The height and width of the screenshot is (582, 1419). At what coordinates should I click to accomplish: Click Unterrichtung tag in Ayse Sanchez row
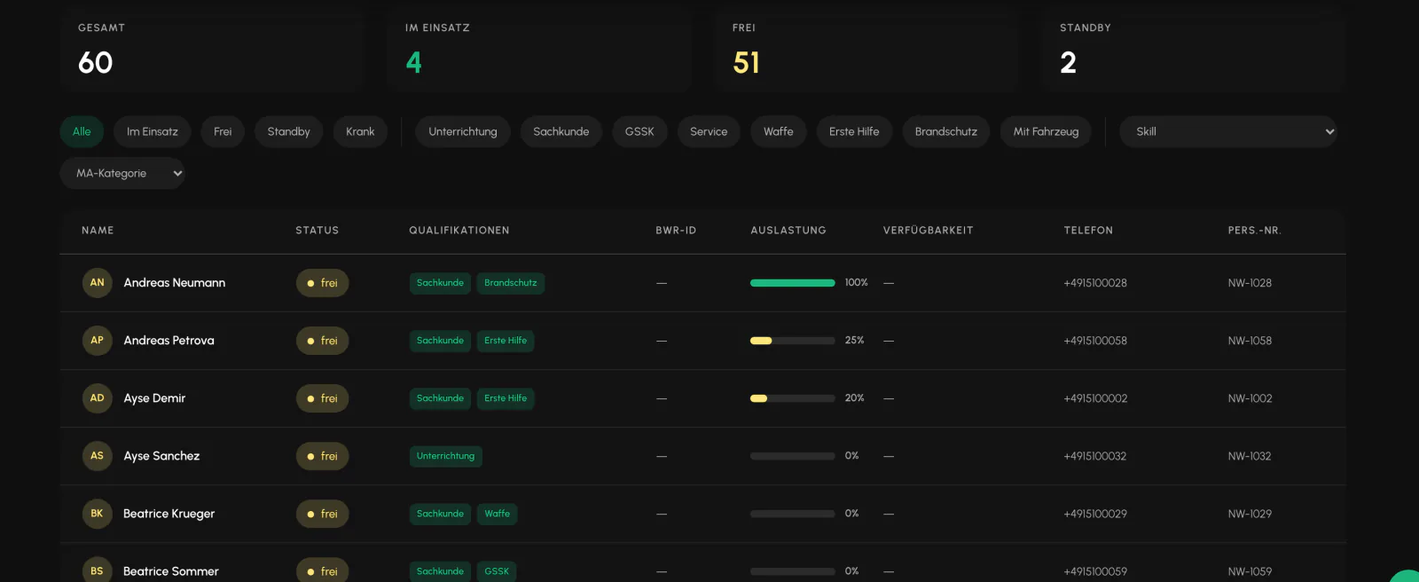pos(446,456)
